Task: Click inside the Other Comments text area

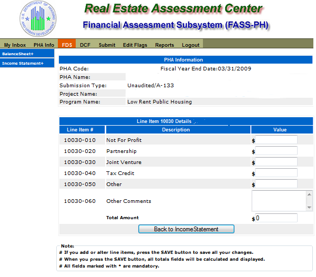Action: [279, 201]
